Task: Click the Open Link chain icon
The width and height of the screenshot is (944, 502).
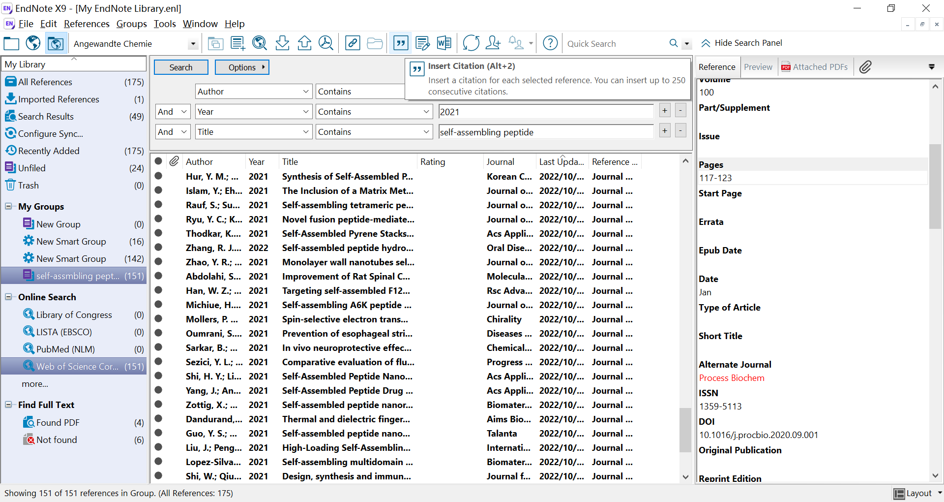Action: click(x=353, y=43)
